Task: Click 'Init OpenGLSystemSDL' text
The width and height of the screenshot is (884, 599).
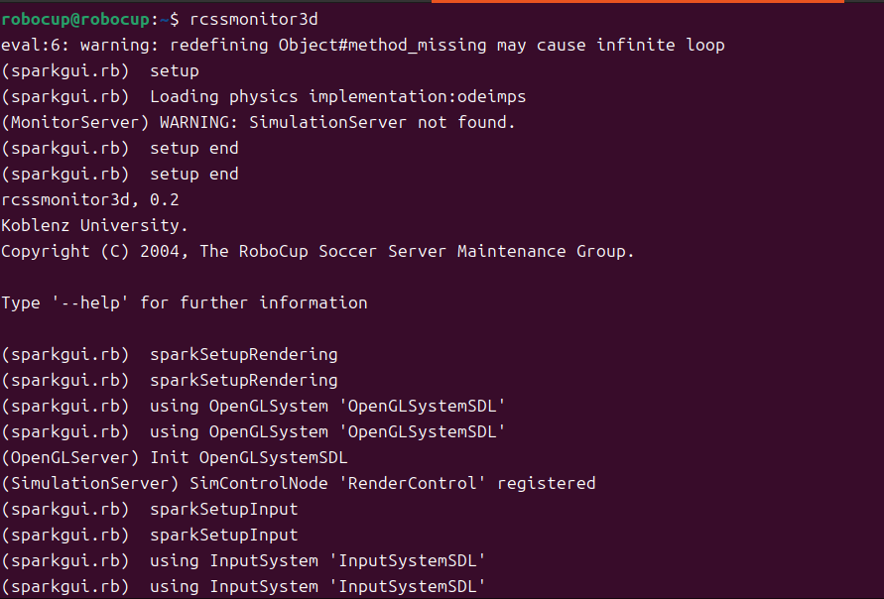Action: [249, 457]
